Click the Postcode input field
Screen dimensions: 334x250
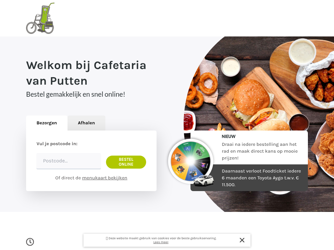pyautogui.click(x=68, y=161)
